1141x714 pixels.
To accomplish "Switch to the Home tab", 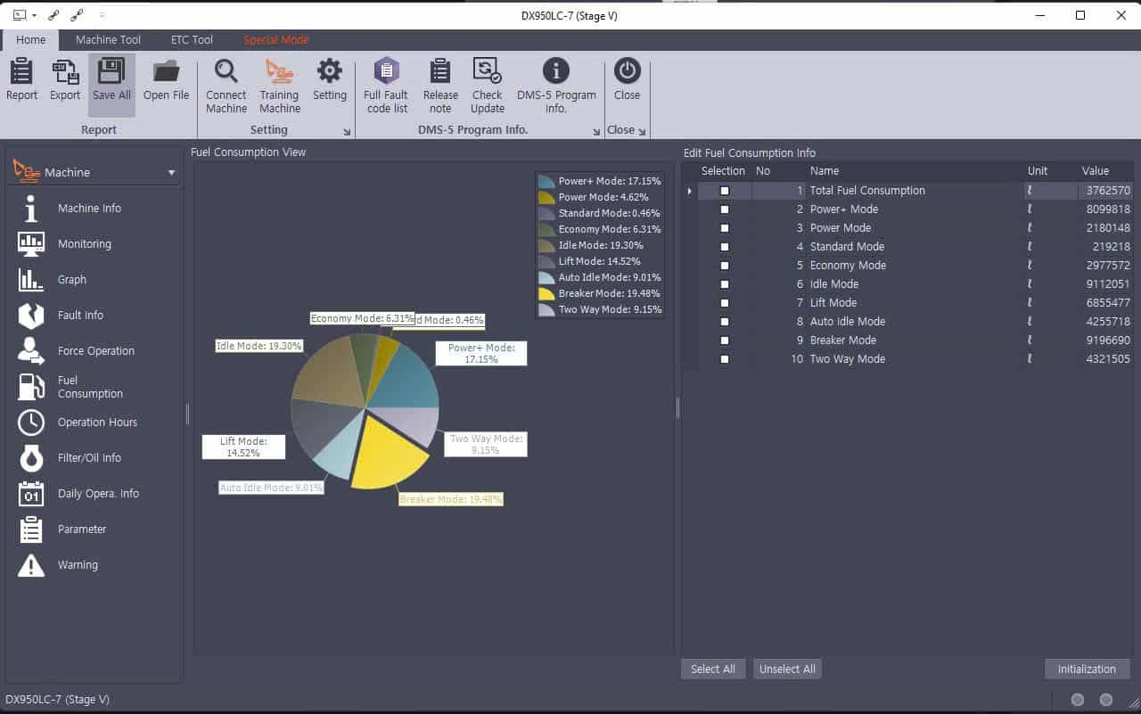I will point(30,40).
